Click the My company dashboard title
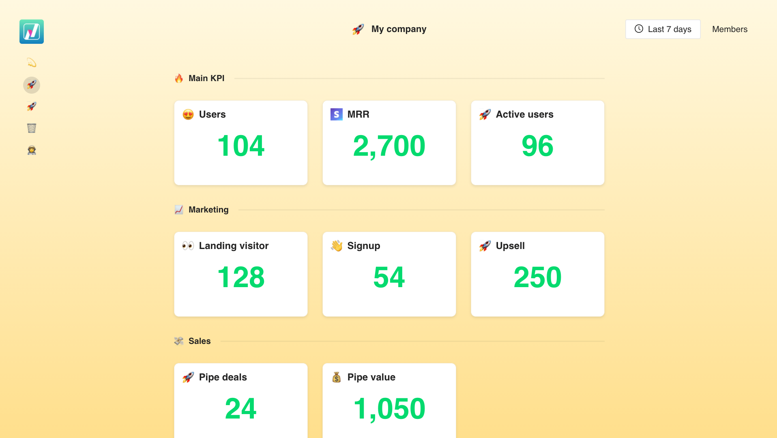This screenshot has height=438, width=777. point(398,29)
